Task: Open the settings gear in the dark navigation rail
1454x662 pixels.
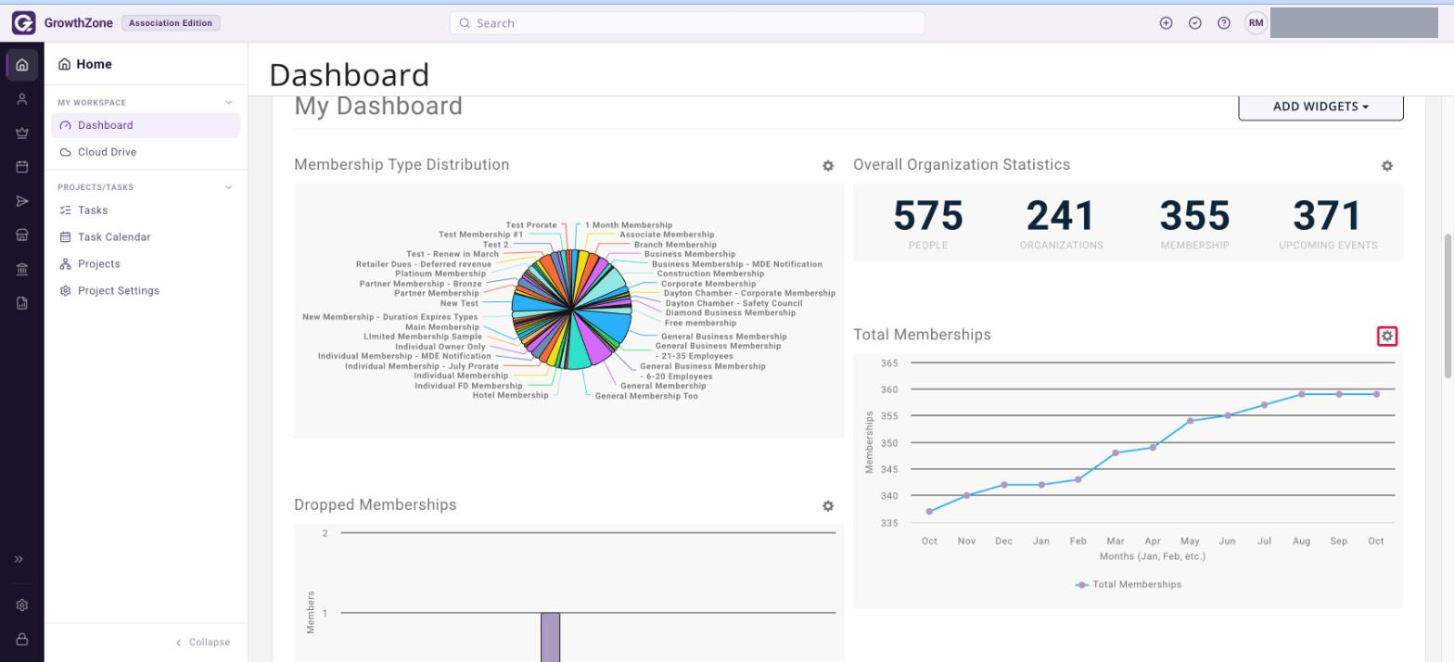Action: [x=22, y=605]
